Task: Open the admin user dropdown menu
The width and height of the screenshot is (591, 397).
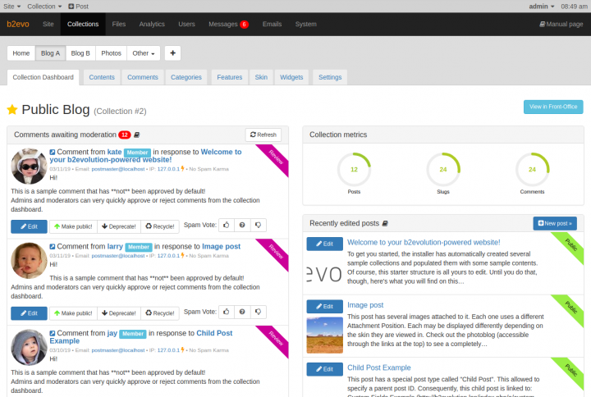Action: click(x=541, y=6)
